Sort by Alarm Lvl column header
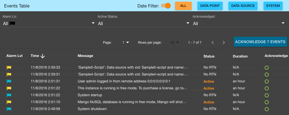The height and width of the screenshot is (115, 289). [14, 56]
